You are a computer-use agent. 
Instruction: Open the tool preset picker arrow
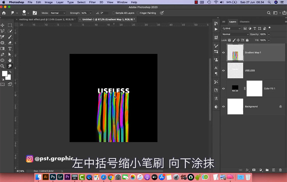pyautogui.click(x=17, y=13)
